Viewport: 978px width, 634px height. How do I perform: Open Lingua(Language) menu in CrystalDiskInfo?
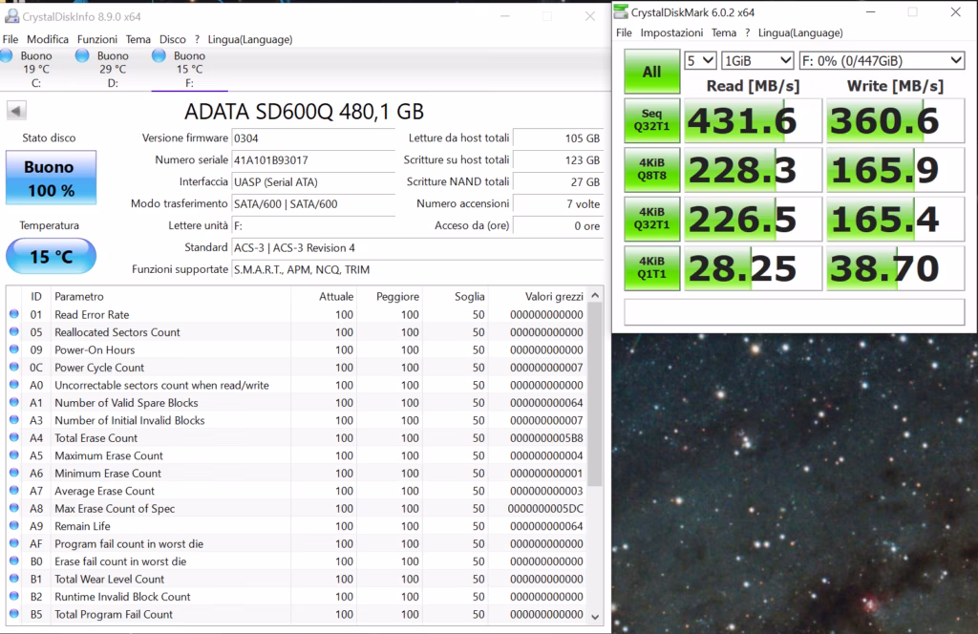250,39
